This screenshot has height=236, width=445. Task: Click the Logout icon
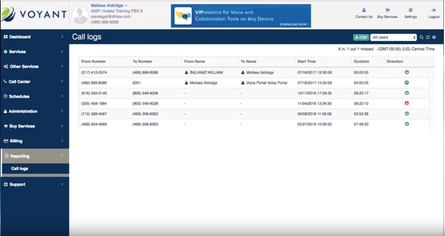tap(433, 13)
